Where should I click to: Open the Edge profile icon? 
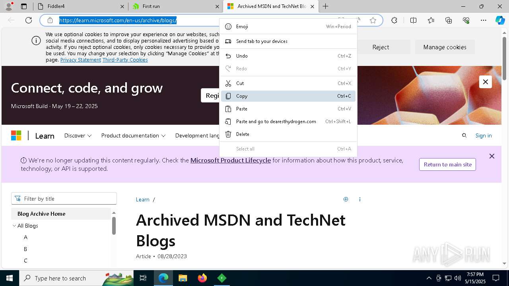click(x=9, y=6)
